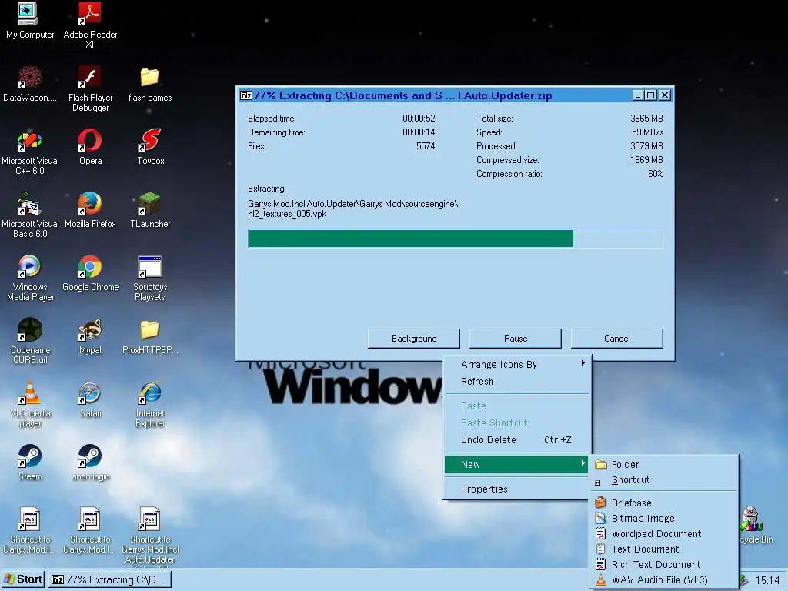Select Microsoft Visual C++ 6.0 icon
788x591 pixels.
(x=29, y=152)
